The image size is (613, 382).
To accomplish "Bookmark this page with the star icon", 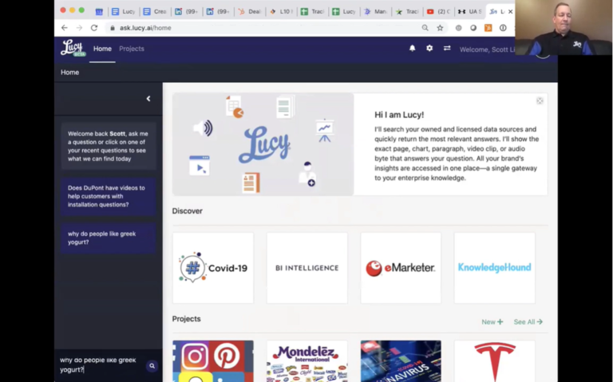I will (440, 28).
